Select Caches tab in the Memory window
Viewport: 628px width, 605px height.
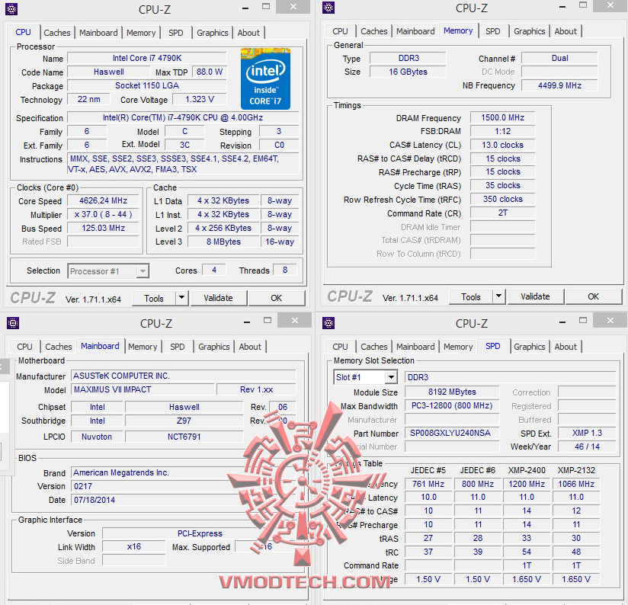[374, 31]
